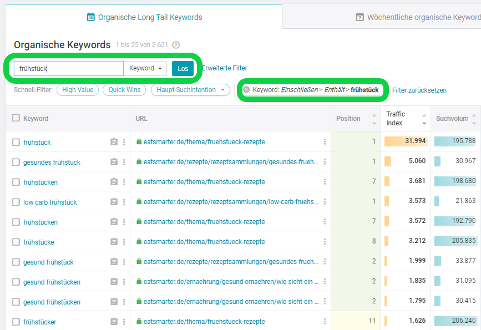Open the Keyword search type dropdown

click(145, 68)
